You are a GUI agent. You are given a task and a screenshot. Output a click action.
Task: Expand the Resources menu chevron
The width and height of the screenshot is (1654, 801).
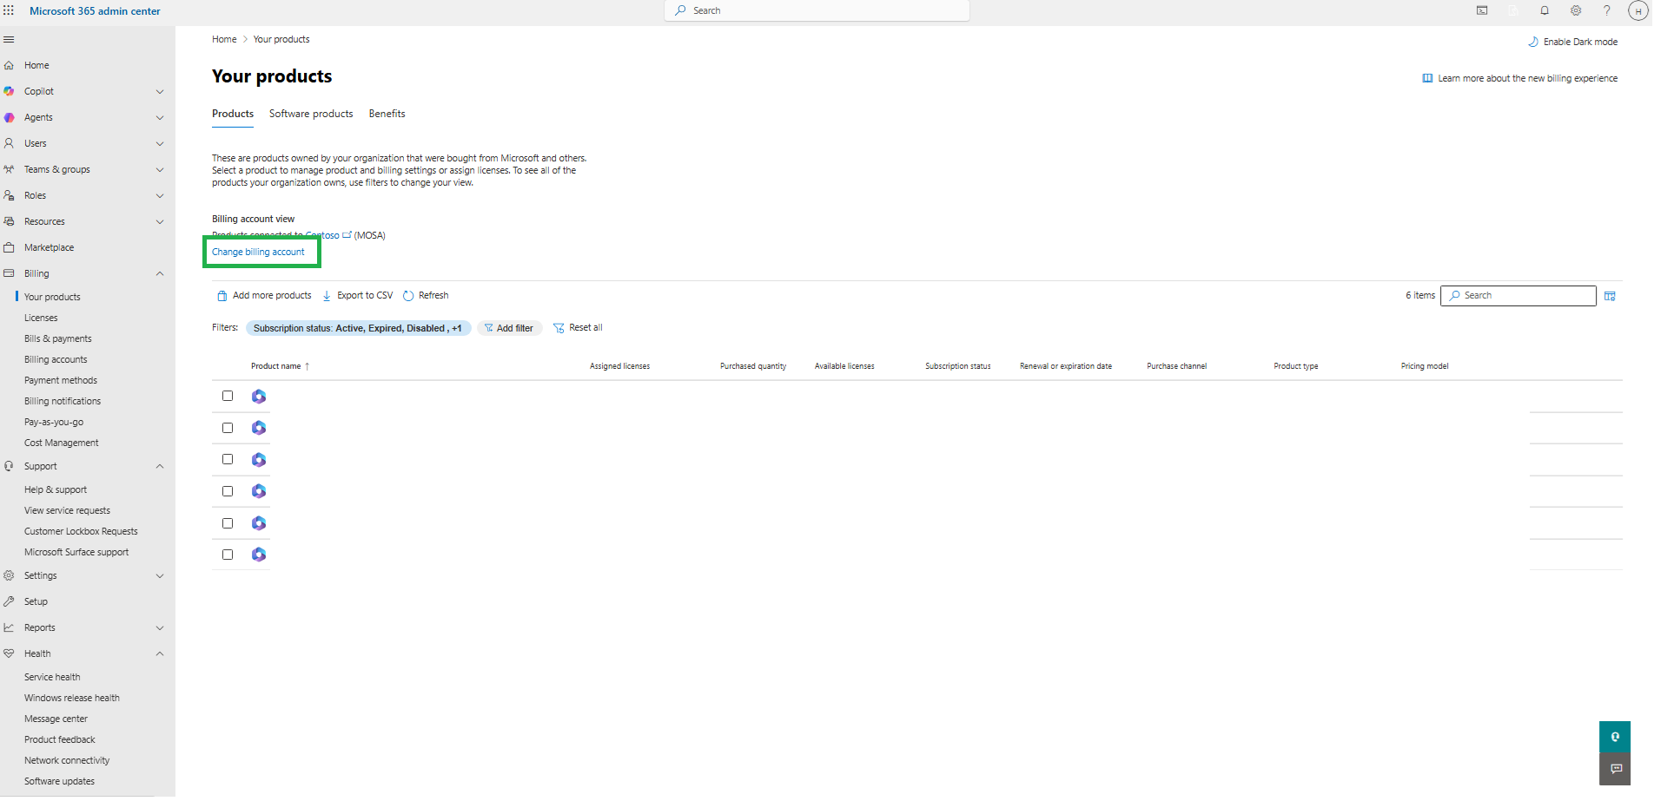(x=160, y=222)
